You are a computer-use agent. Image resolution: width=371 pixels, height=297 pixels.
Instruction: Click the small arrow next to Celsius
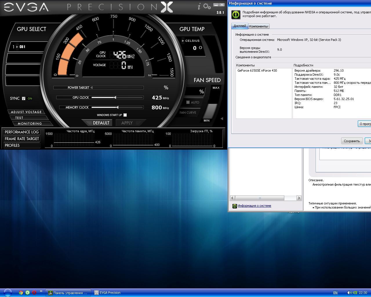click(x=183, y=41)
